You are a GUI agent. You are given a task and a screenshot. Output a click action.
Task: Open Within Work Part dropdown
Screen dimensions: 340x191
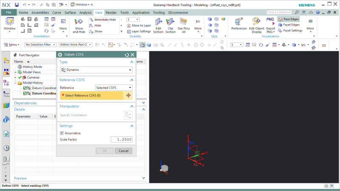[75, 45]
